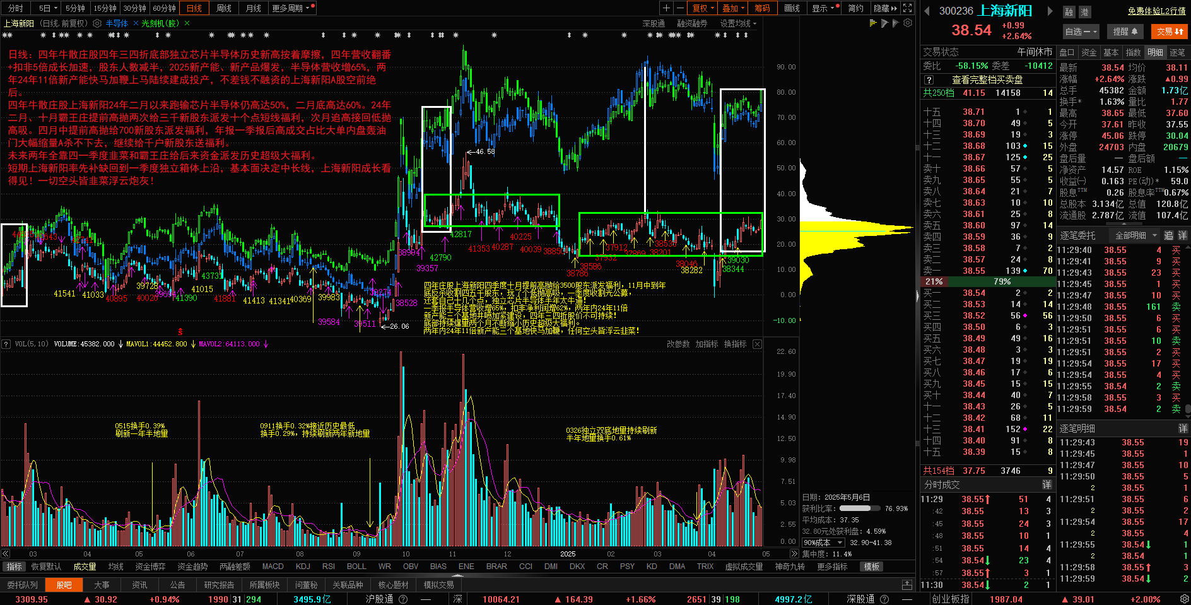Remove the 半导体 overlay tag

point(136,23)
